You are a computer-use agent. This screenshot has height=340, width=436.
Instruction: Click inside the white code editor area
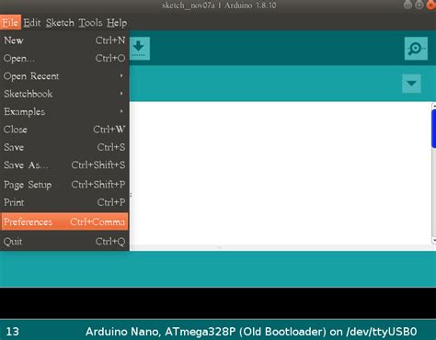coord(281,173)
